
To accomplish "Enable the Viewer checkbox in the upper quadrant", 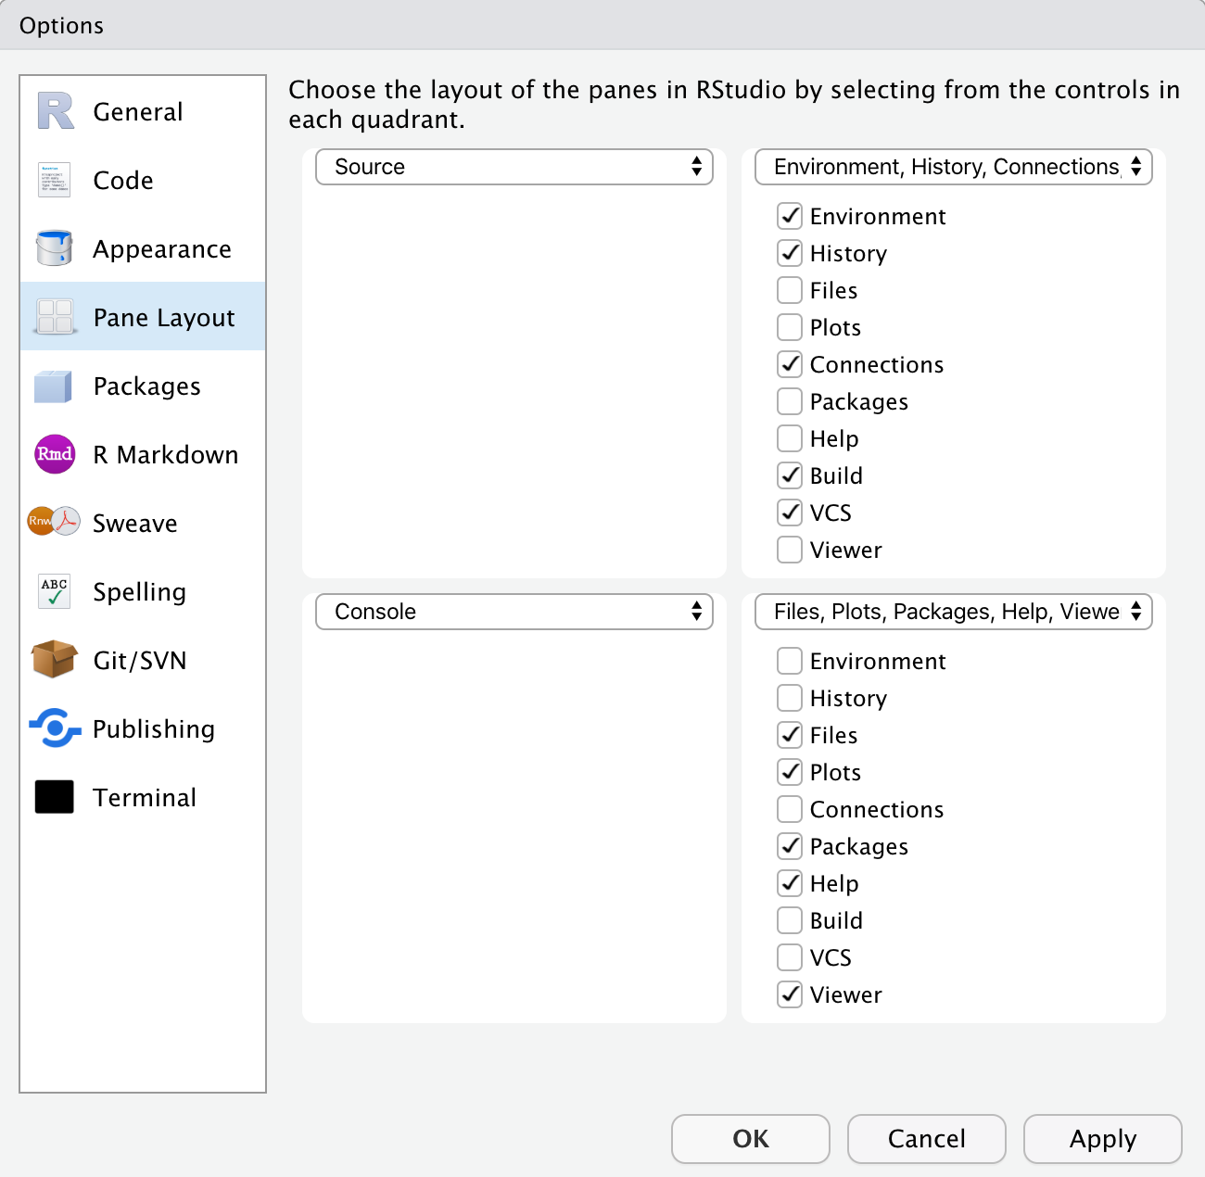I will tap(789, 550).
